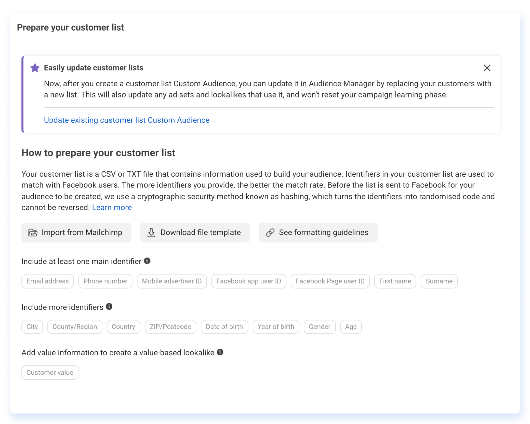Click Import from Mailchimp button
Viewport: 530px width, 424px height.
74,232
